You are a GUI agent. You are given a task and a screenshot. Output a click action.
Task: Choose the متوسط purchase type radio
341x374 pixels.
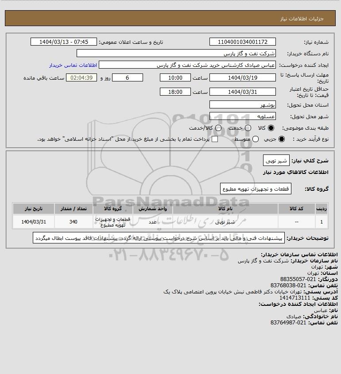(x=256, y=139)
